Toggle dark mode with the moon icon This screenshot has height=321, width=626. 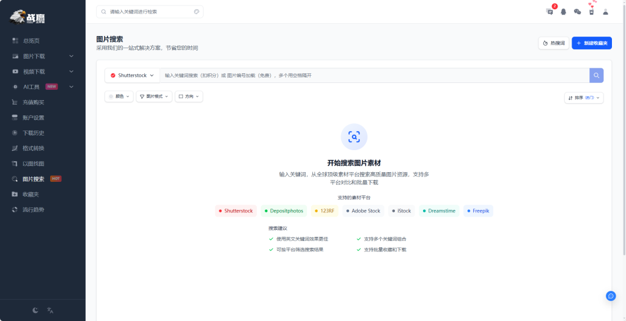tap(35, 310)
